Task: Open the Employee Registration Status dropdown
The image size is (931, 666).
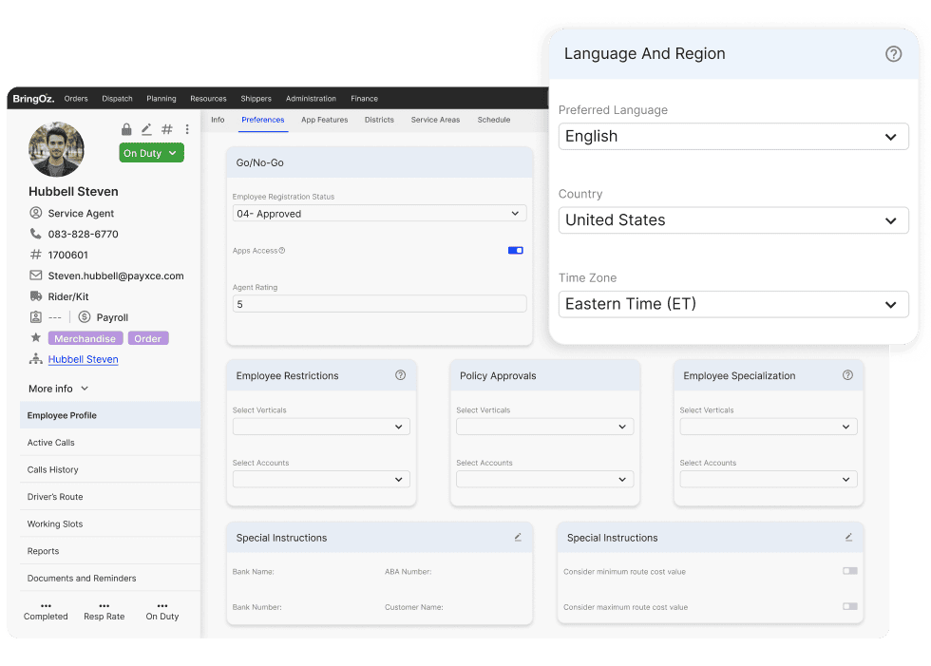Action: click(379, 214)
